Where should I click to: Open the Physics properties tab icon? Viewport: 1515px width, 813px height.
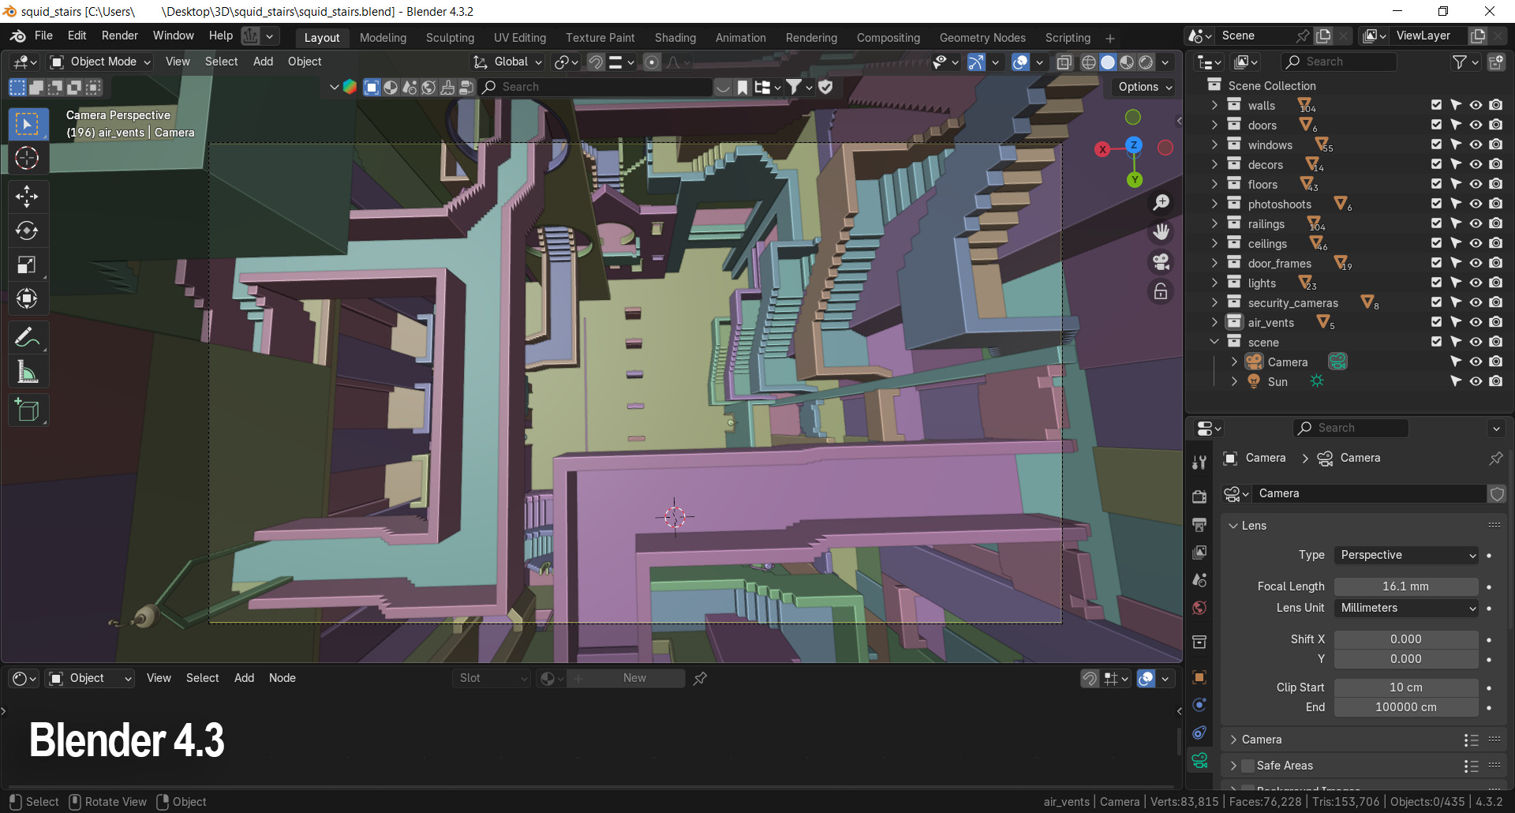(x=1199, y=705)
